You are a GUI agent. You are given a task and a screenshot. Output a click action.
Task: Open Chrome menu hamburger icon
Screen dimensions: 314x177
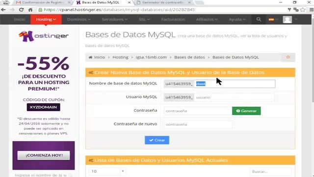click(312, 10)
